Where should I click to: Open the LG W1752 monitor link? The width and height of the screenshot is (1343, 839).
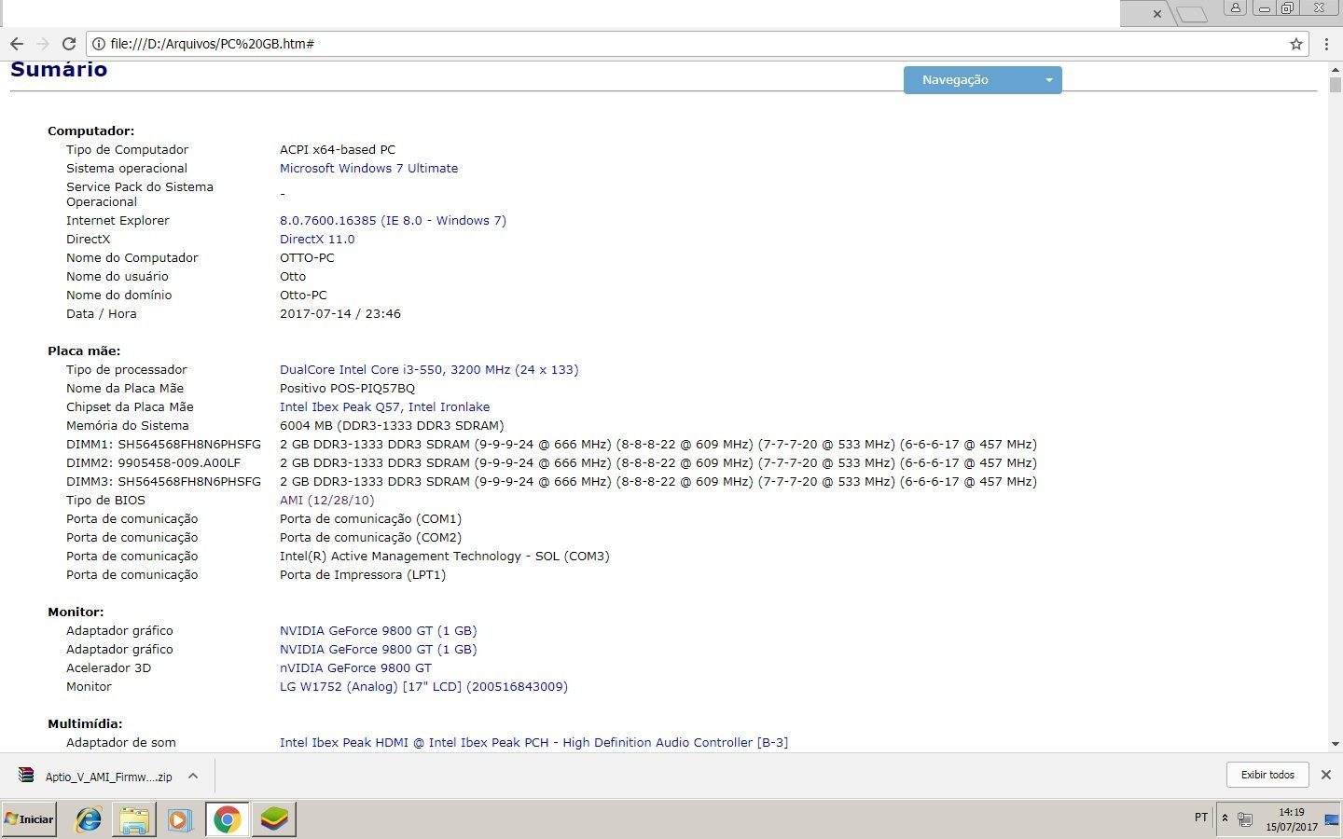click(x=423, y=687)
